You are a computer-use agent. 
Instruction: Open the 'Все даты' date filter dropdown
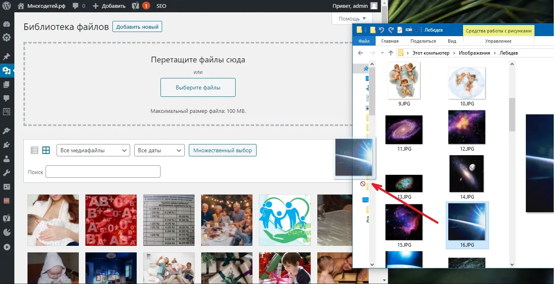pos(159,150)
